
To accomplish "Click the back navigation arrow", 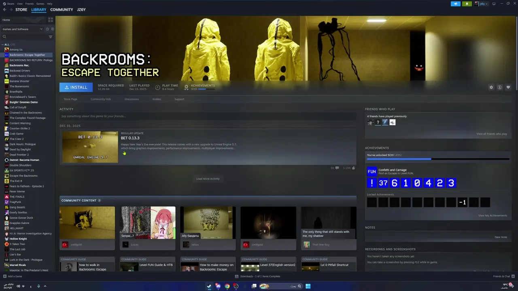I will click(x=4, y=10).
